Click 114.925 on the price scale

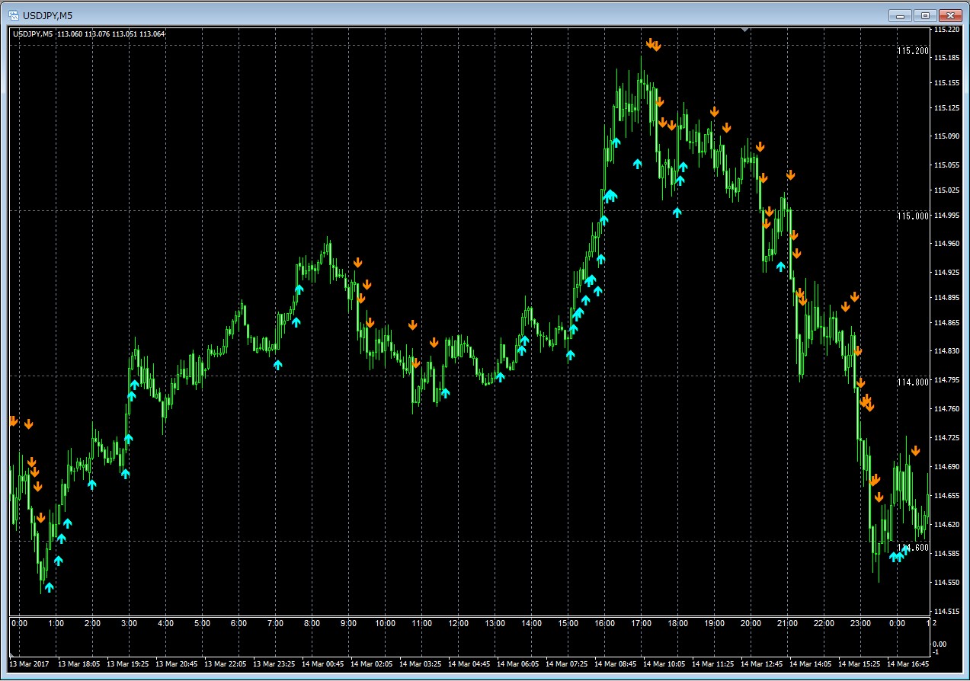coord(947,272)
